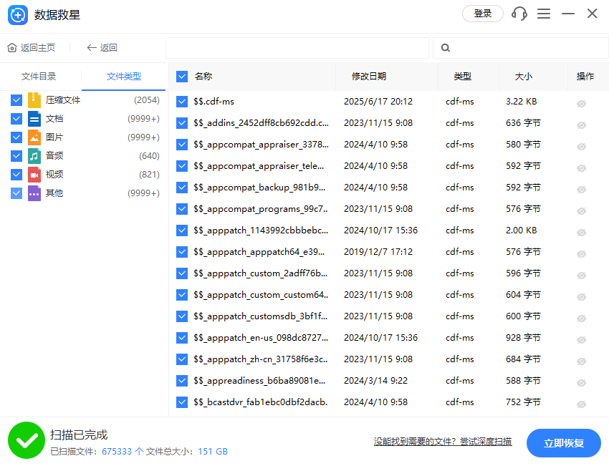Preview $$_appcompat_appraiser_tele file eye icon

pyautogui.click(x=582, y=168)
